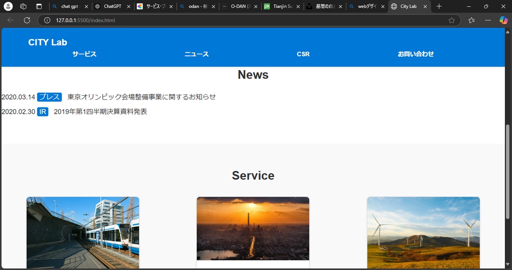
Task: Click the 2020.02.30 news date
Action: [18, 112]
